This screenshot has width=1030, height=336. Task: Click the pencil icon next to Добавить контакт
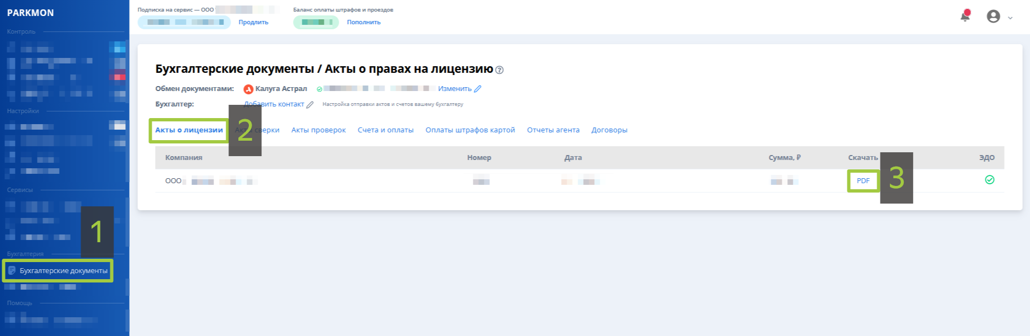[310, 104]
